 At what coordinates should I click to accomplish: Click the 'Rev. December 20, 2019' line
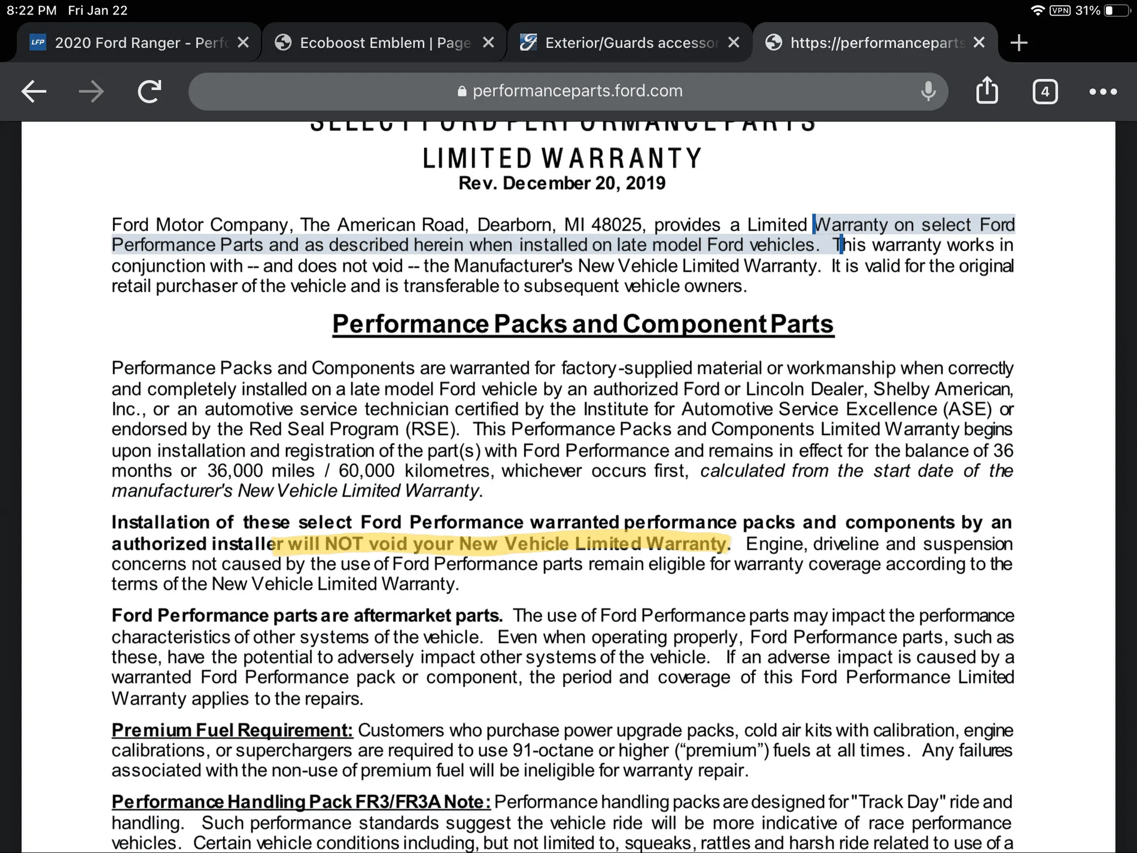[x=562, y=183]
